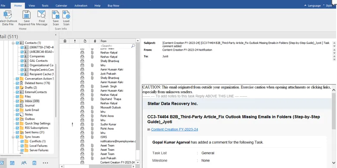Open the Find Message tool

pos(41,18)
